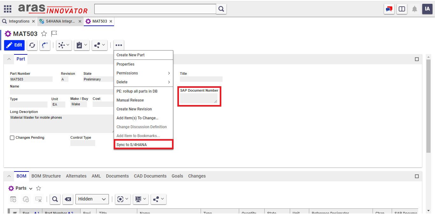Click the favorite star next to Parts
Screen dimensions: 435x217
coord(39,188)
